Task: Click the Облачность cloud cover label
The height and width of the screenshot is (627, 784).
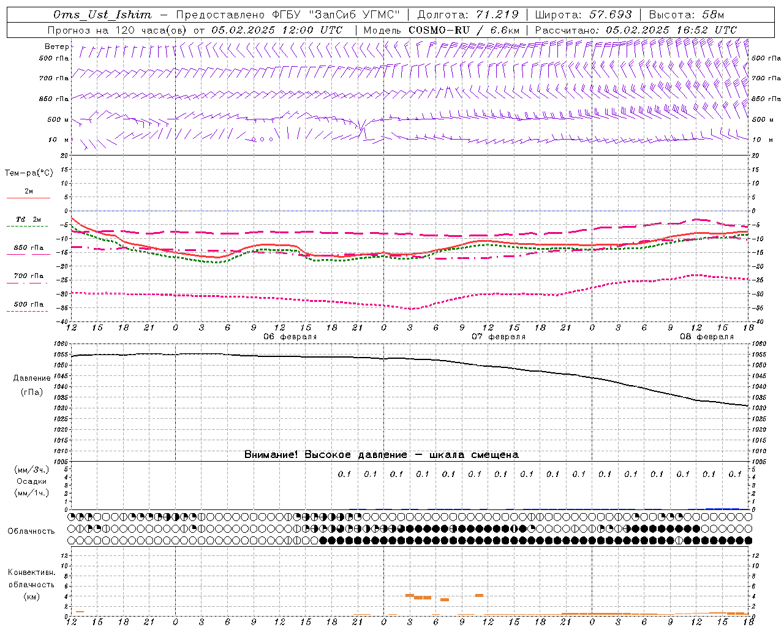Action: (x=31, y=531)
